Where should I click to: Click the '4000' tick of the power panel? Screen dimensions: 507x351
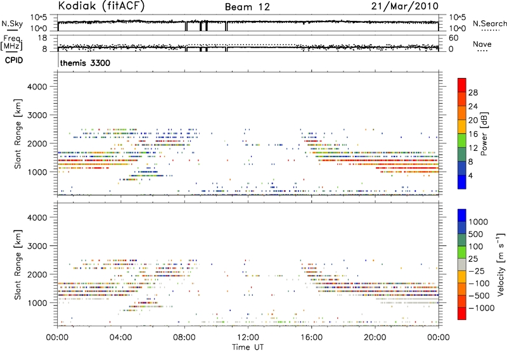(37, 87)
